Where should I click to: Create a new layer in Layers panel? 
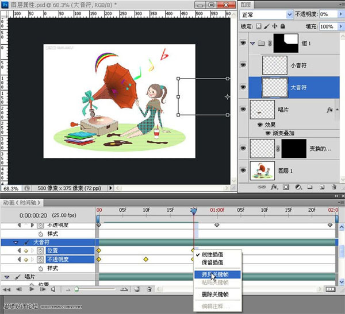(x=321, y=187)
